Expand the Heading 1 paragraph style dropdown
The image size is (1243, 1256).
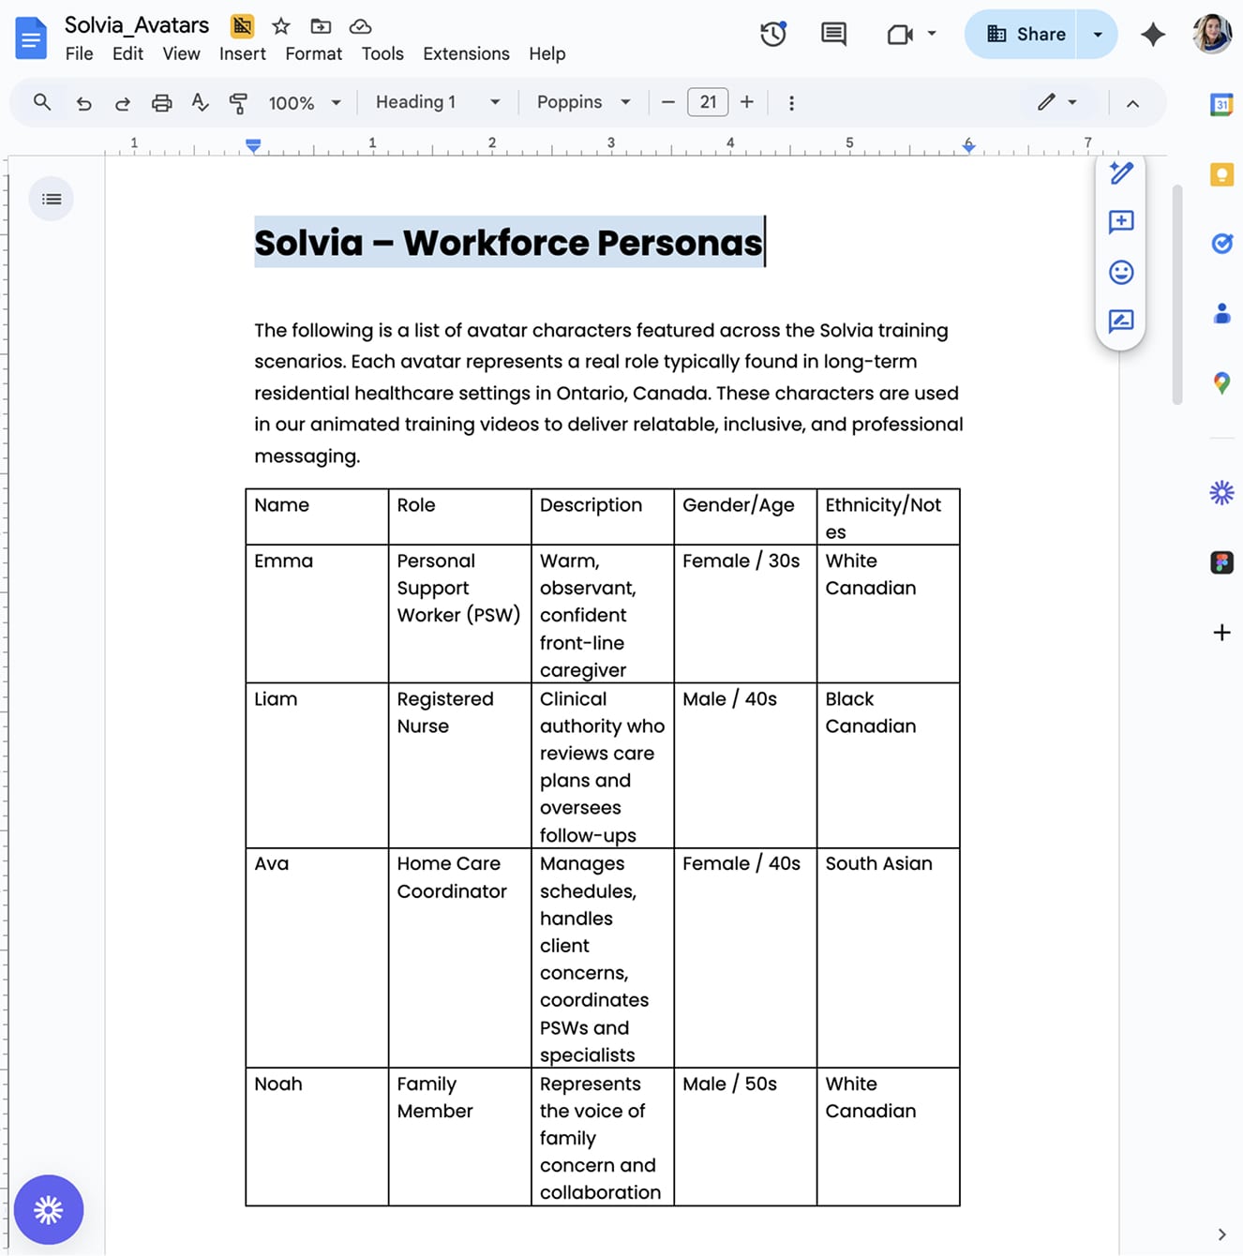coord(438,102)
